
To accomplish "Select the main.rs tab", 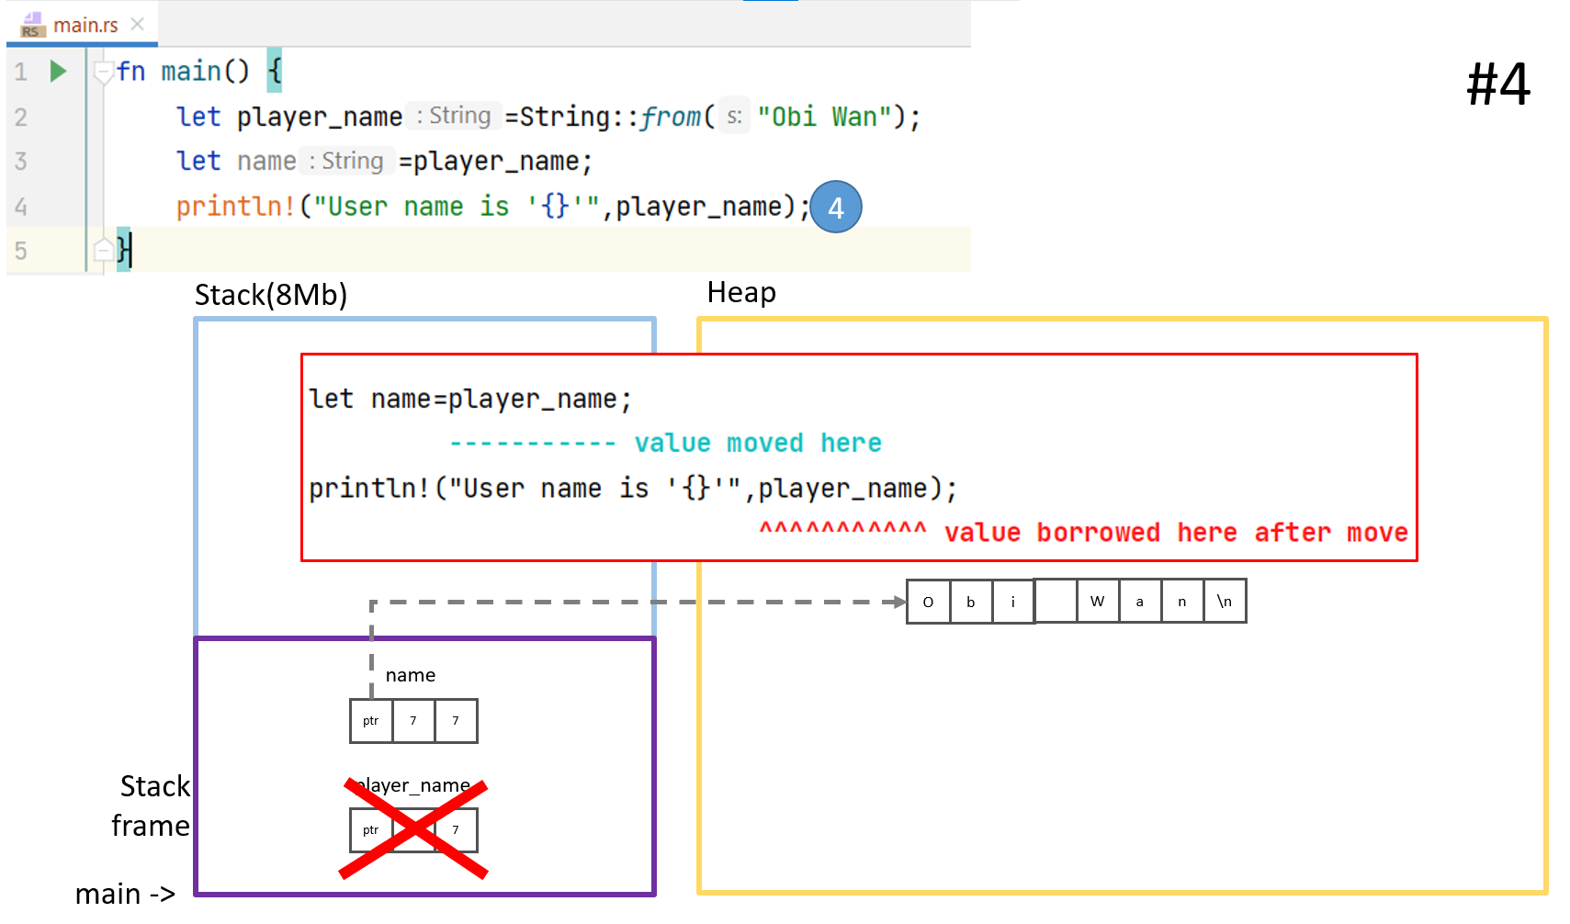I will (85, 25).
